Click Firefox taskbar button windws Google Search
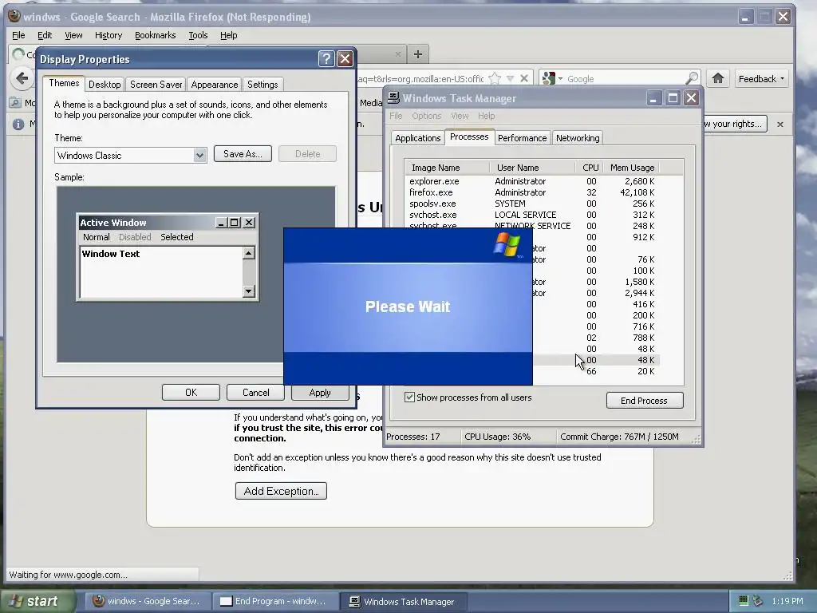Screen dimensions: 817x613 click(x=148, y=601)
